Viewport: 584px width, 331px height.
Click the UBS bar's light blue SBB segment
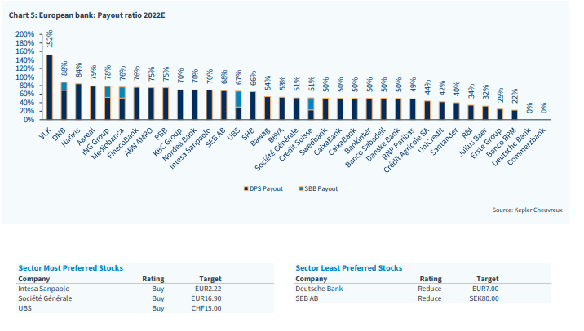[x=238, y=99]
